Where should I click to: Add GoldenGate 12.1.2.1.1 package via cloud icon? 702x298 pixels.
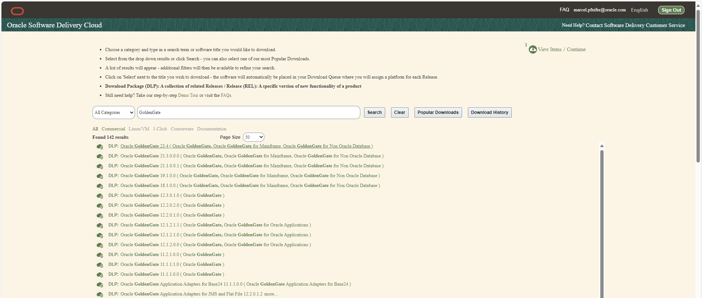(x=100, y=225)
